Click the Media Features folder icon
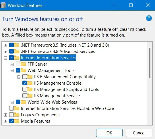 pos(17,121)
